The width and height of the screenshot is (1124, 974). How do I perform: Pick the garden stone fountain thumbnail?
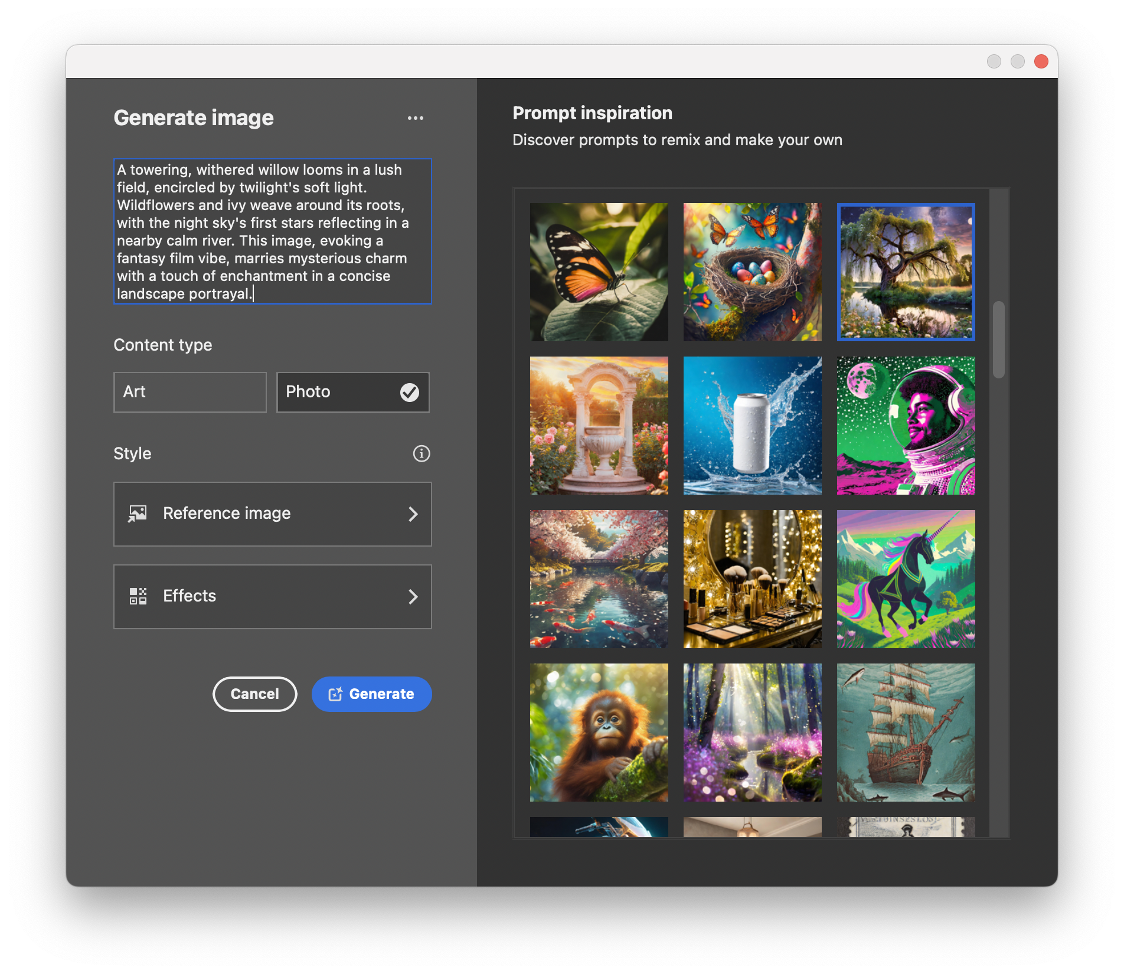[599, 426]
